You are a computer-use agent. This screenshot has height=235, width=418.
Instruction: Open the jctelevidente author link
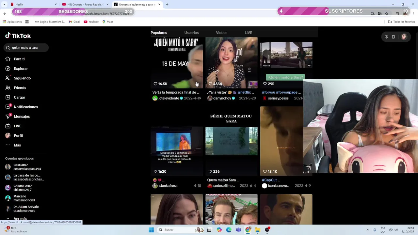click(x=169, y=98)
